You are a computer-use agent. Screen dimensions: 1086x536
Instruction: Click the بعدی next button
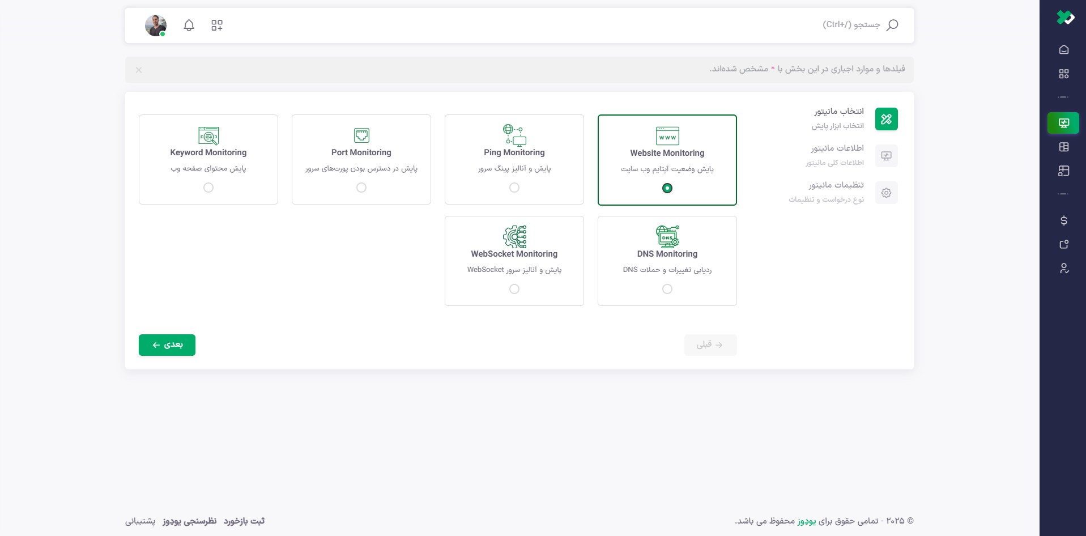(x=167, y=344)
